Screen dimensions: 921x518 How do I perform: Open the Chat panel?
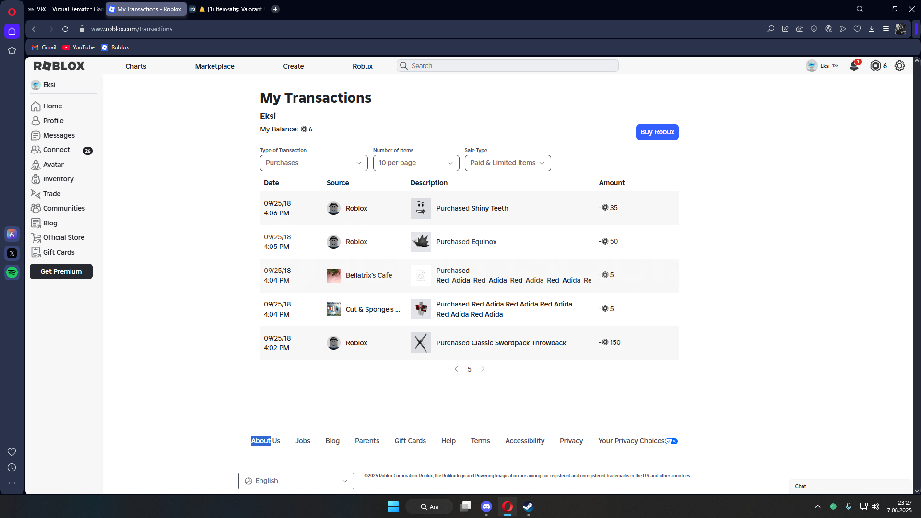tap(850, 486)
